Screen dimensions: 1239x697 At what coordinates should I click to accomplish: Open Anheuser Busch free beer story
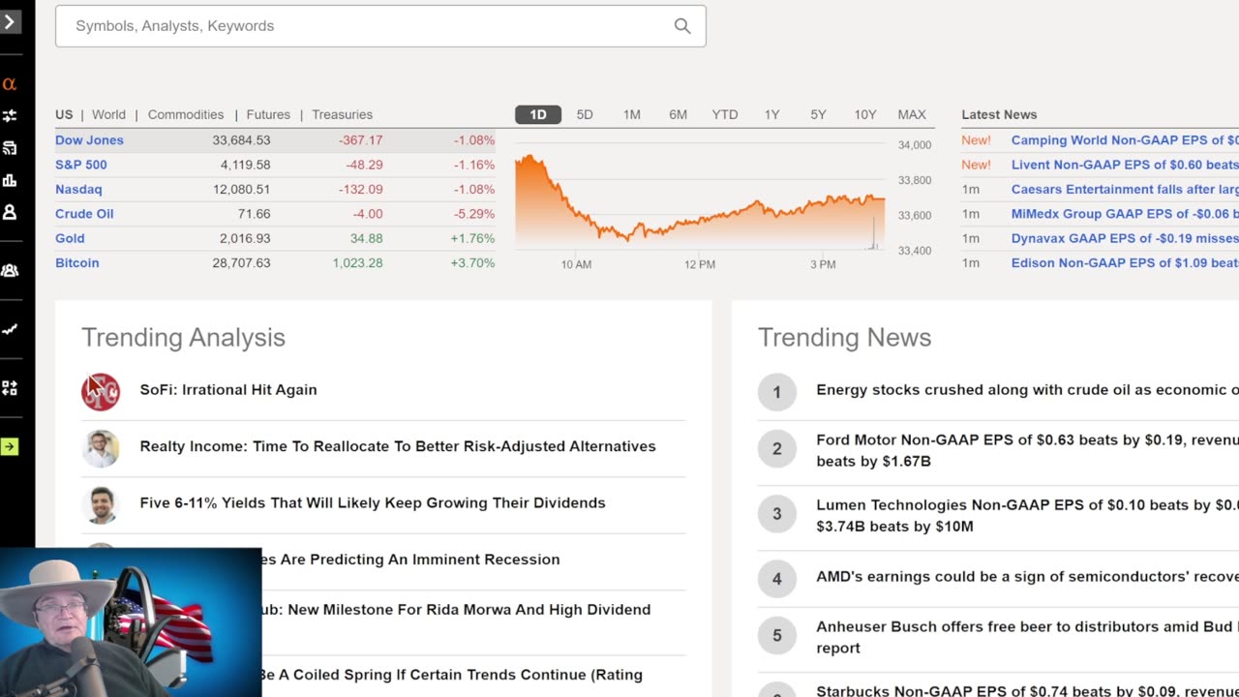click(1027, 637)
